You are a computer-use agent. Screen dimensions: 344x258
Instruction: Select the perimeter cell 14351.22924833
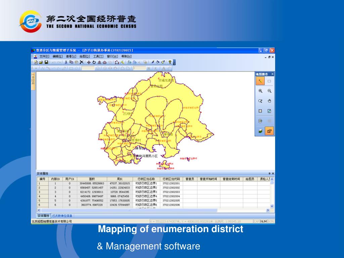120,188
